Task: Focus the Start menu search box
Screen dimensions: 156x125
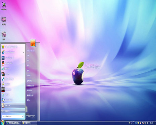Action: 13,116
